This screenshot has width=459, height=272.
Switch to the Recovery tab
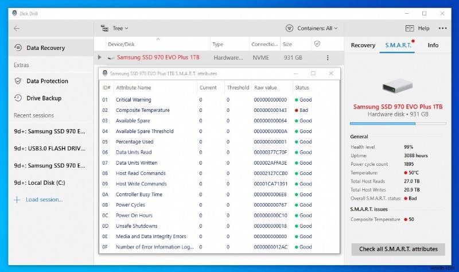coord(363,45)
